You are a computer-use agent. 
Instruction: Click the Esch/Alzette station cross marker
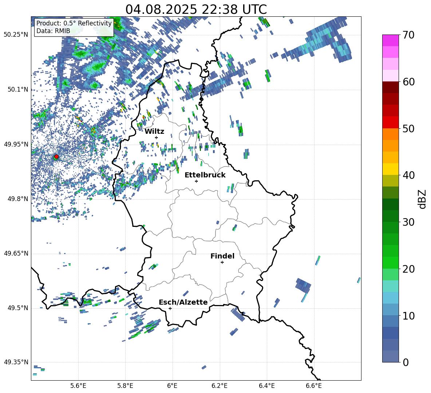coord(170,308)
